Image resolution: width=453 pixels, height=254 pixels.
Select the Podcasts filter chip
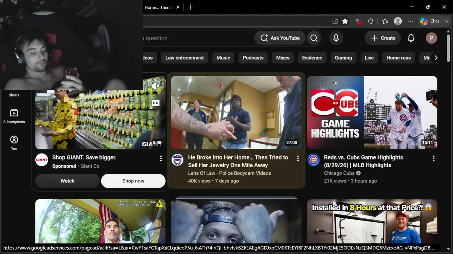pyautogui.click(x=253, y=58)
